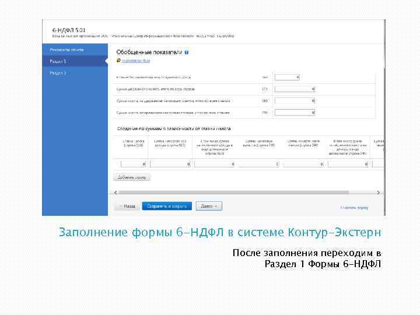Click the accrued income (строка 020) table cell

click(170, 164)
